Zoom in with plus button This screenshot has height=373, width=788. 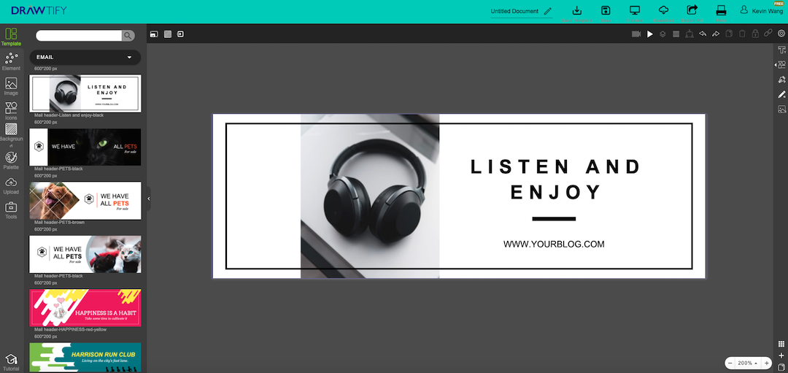766,363
